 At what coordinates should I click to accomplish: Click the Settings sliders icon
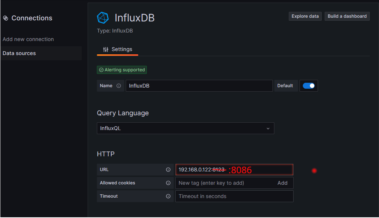106,50
